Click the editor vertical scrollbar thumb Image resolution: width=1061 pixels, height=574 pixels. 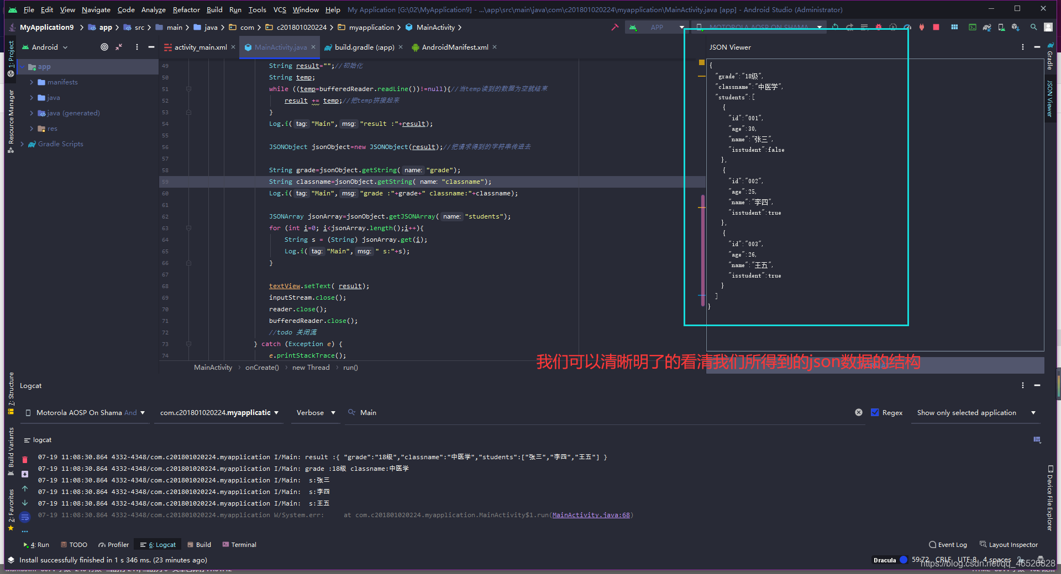tap(703, 249)
